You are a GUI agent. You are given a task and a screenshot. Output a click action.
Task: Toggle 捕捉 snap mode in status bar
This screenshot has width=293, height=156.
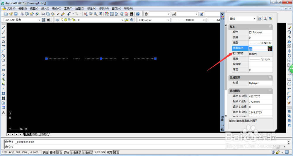pyautogui.click(x=46, y=152)
